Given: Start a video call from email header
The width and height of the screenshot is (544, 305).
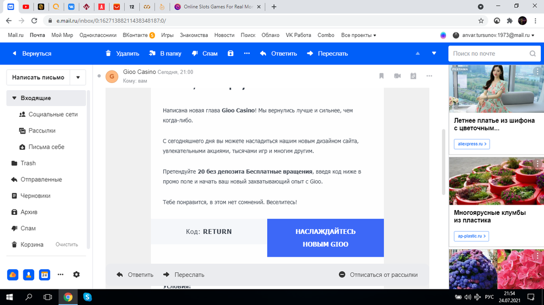Looking at the screenshot, I should click(397, 76).
